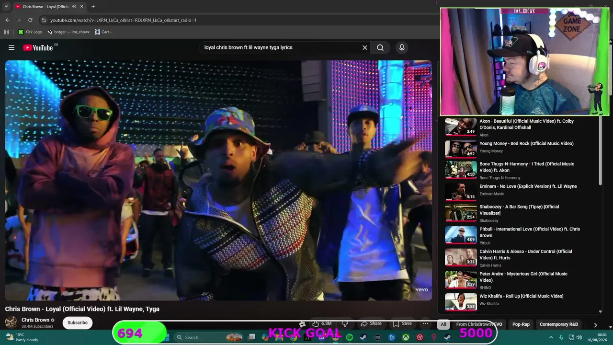The height and width of the screenshot is (345, 613).
Task: Click the magnifier search button
Action: click(x=380, y=47)
